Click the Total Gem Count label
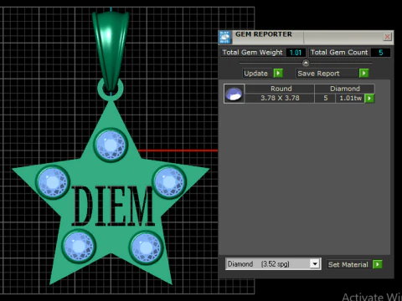The image size is (402, 301). 339,53
